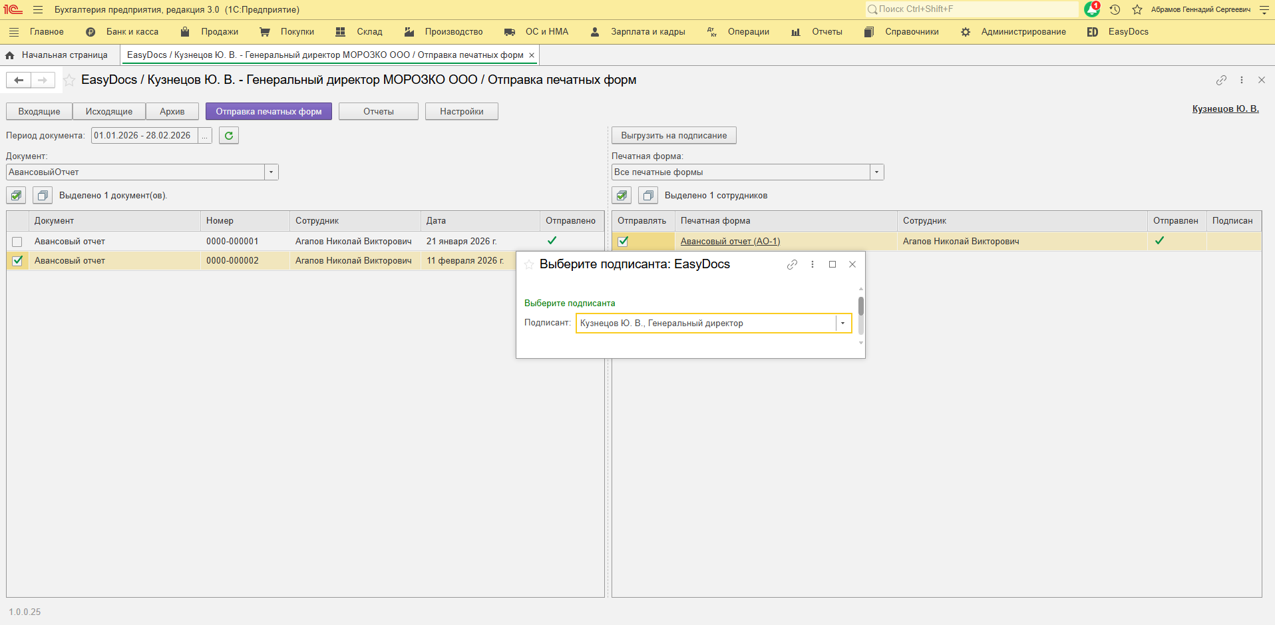Open service menu icon next to user name
Image resolution: width=1275 pixels, height=625 pixels.
coord(1264,10)
